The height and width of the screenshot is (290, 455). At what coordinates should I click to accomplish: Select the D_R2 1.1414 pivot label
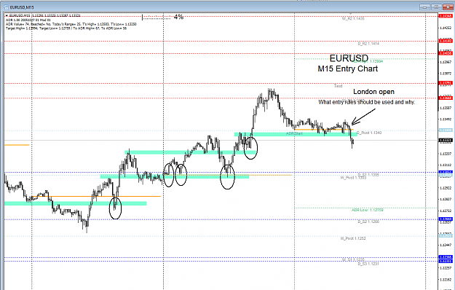point(368,44)
